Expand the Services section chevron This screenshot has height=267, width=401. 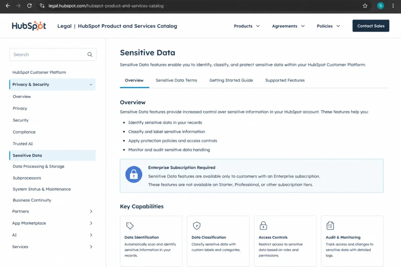[x=91, y=247]
